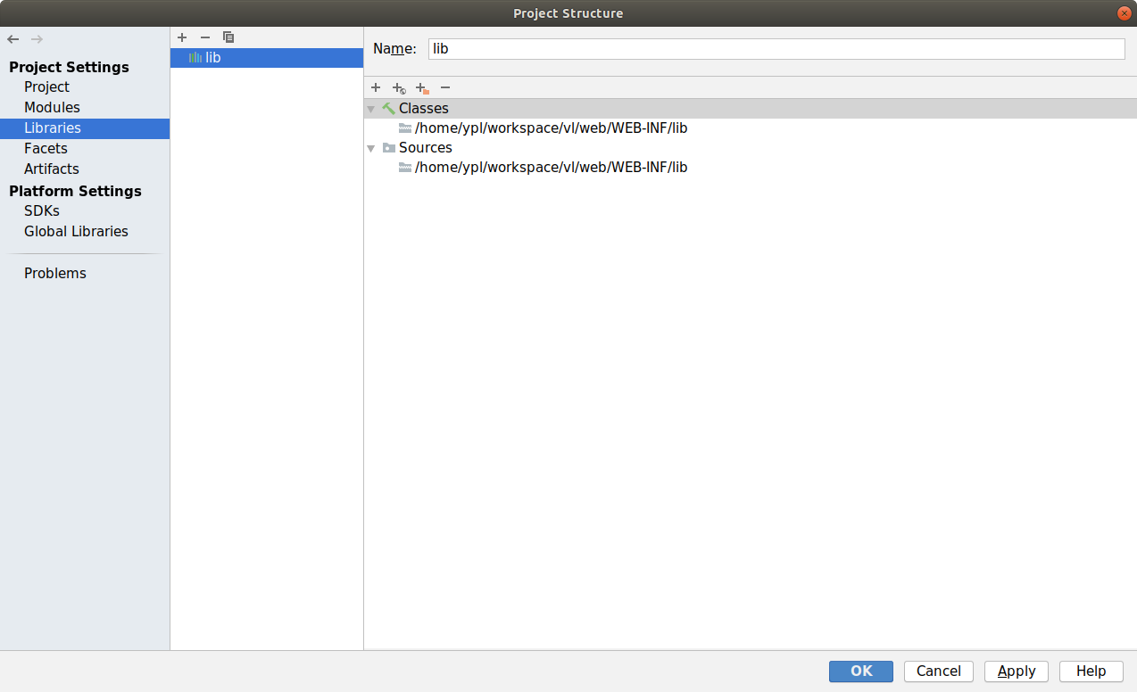Add a new project library
This screenshot has height=692, width=1137.
pyautogui.click(x=182, y=37)
